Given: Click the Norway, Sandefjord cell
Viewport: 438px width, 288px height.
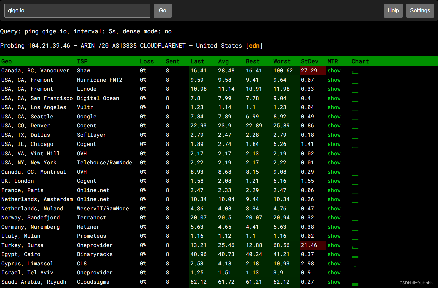Looking at the screenshot, I should pyautogui.click(x=31, y=218).
